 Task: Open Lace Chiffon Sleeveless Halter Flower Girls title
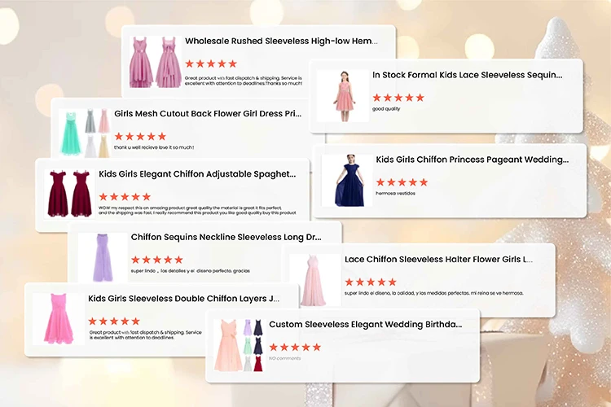438,260
